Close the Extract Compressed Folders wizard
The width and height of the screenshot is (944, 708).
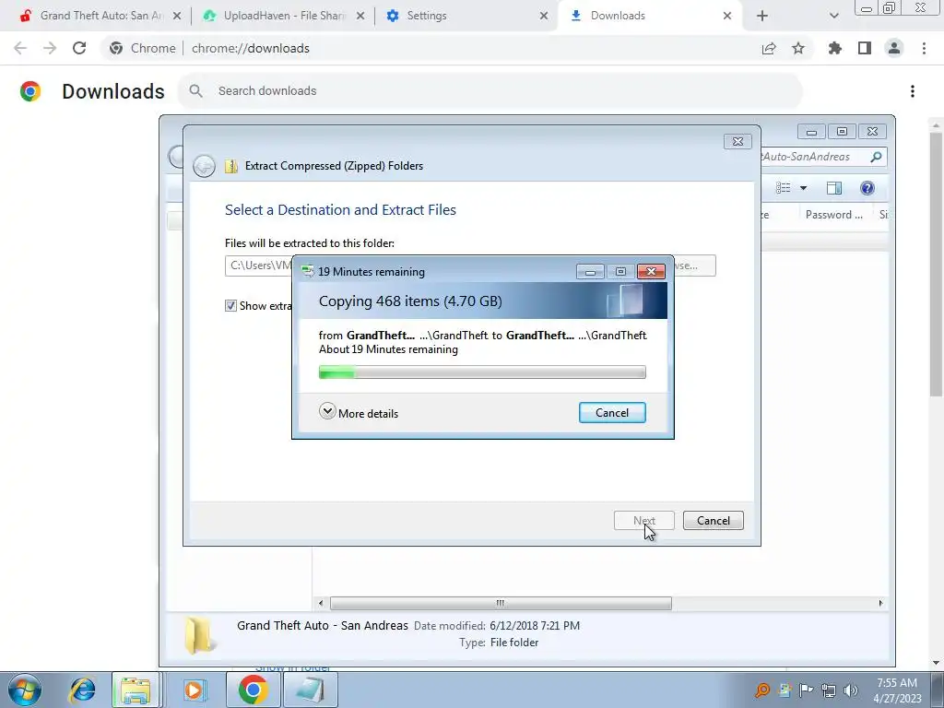[x=737, y=141]
